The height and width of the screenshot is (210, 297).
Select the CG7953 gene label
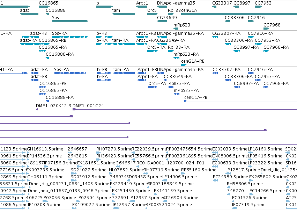coord(263,3)
